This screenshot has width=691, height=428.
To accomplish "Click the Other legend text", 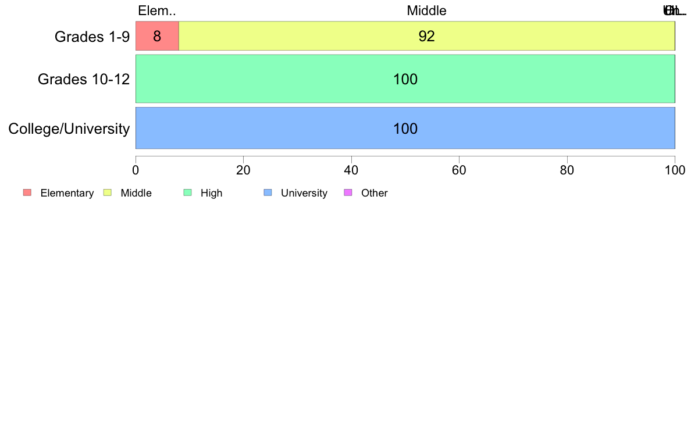I will point(374,193).
